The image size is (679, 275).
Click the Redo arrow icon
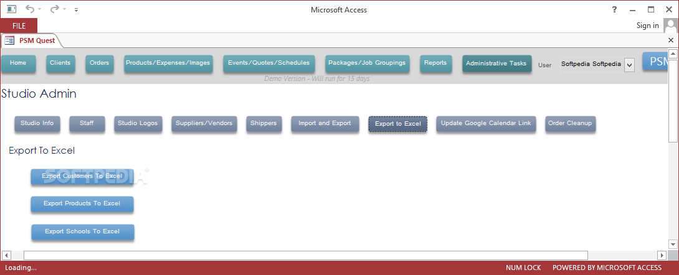[x=55, y=9]
